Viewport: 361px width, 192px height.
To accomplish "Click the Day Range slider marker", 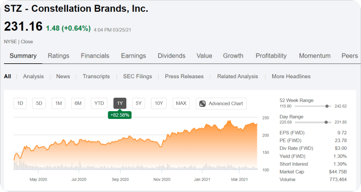I will [326, 122].
